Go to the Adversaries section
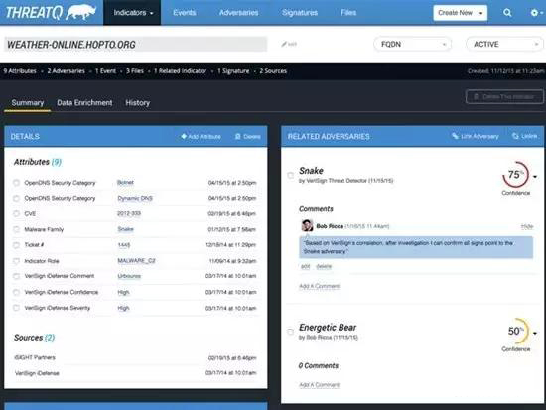The height and width of the screenshot is (410, 546). (239, 13)
